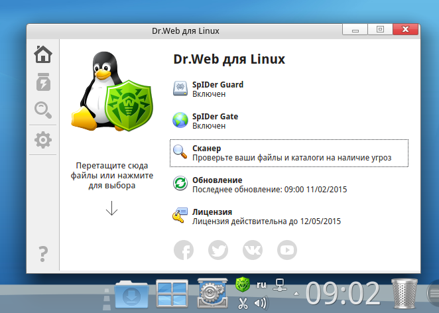Open the Facebook social link
The width and height of the screenshot is (439, 313).
(x=184, y=250)
